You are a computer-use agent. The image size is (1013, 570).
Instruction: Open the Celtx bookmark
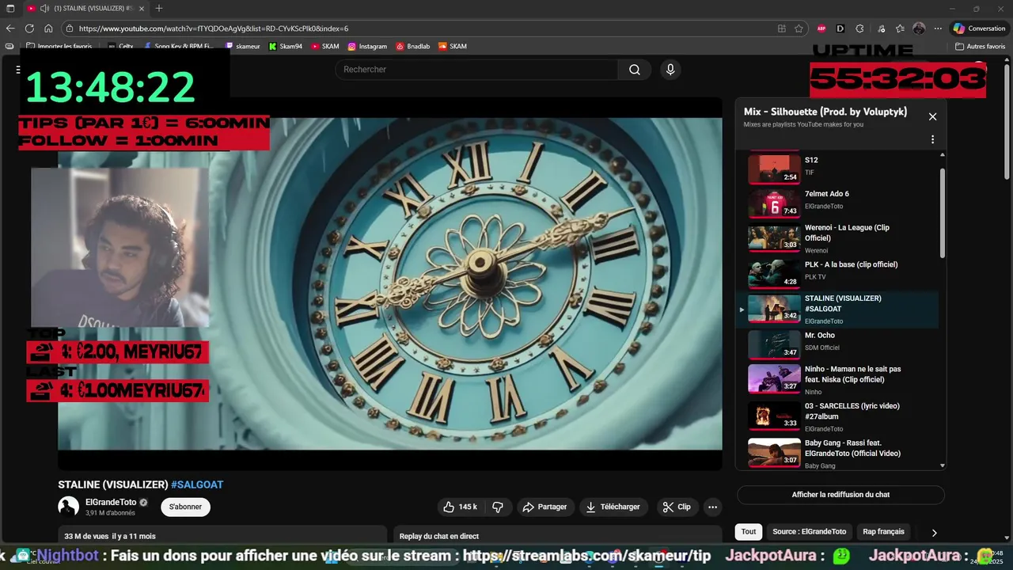point(120,47)
